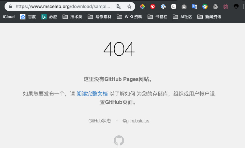The width and height of the screenshot is (245, 148).
Task: Follow the 阅读完整文档 link
Action: [92, 94]
